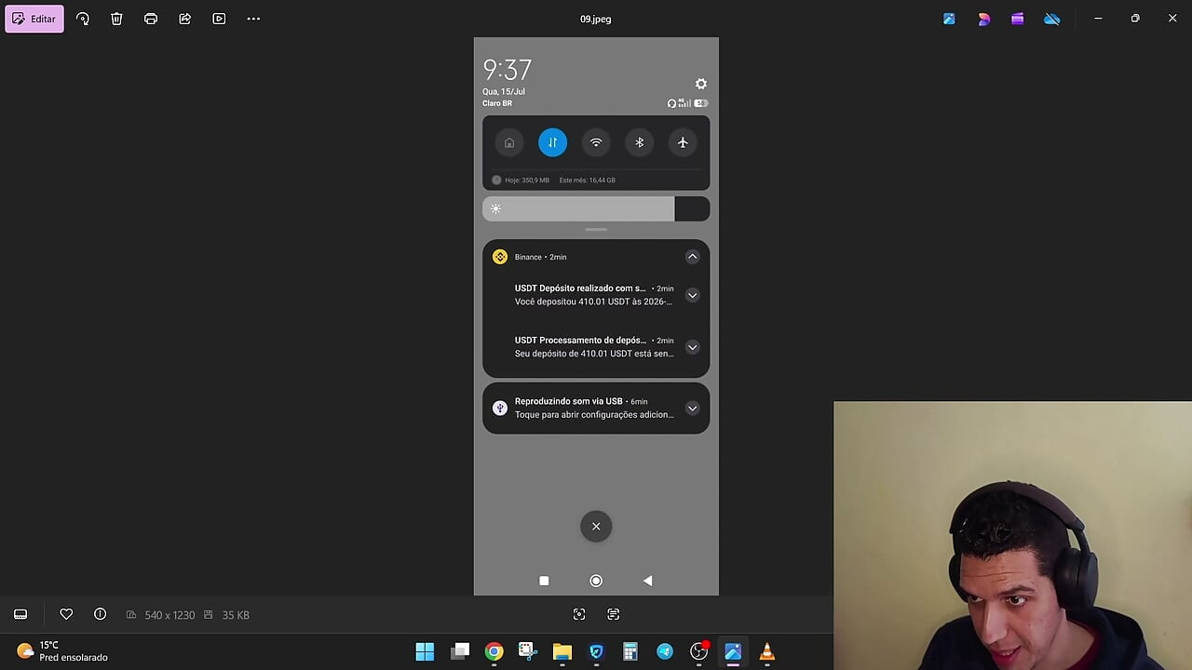Add image to favorites with heart icon
Screen dimensions: 1192x670
pos(66,614)
